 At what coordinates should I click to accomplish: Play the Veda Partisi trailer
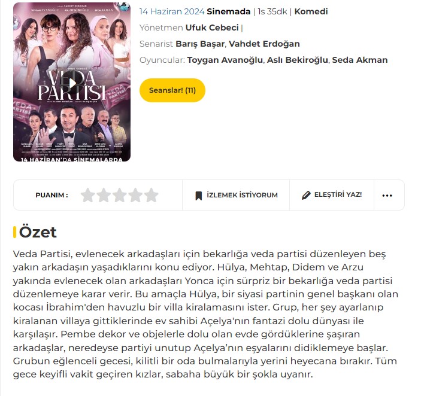72,83
